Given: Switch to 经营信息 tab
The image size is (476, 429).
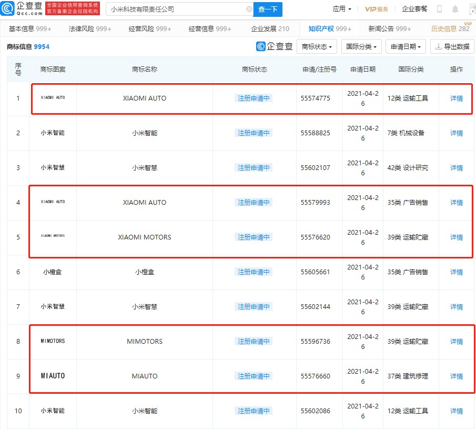Looking at the screenshot, I should pyautogui.click(x=210, y=29).
